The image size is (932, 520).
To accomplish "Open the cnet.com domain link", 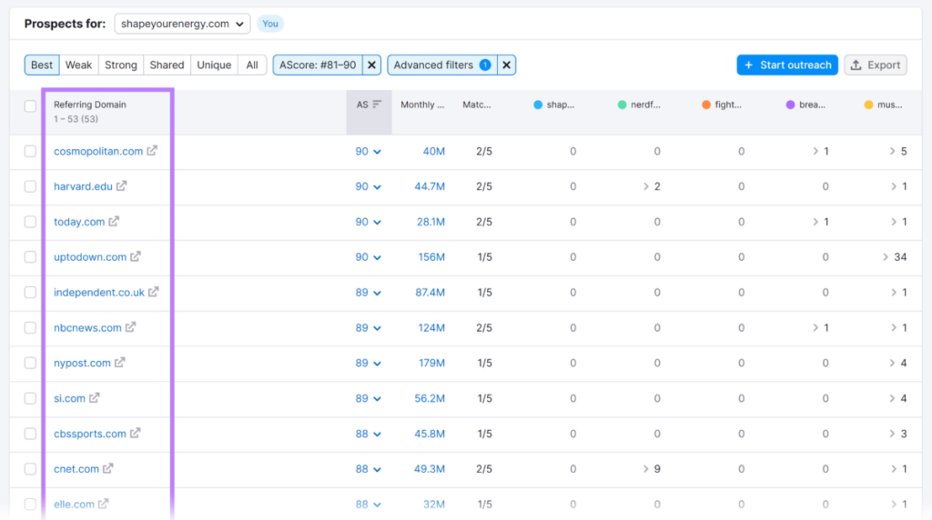I will click(76, 469).
